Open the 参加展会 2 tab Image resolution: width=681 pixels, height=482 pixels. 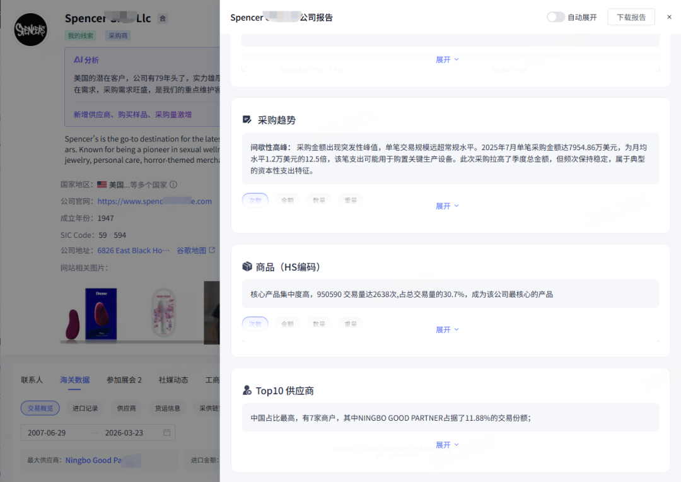pyautogui.click(x=124, y=380)
